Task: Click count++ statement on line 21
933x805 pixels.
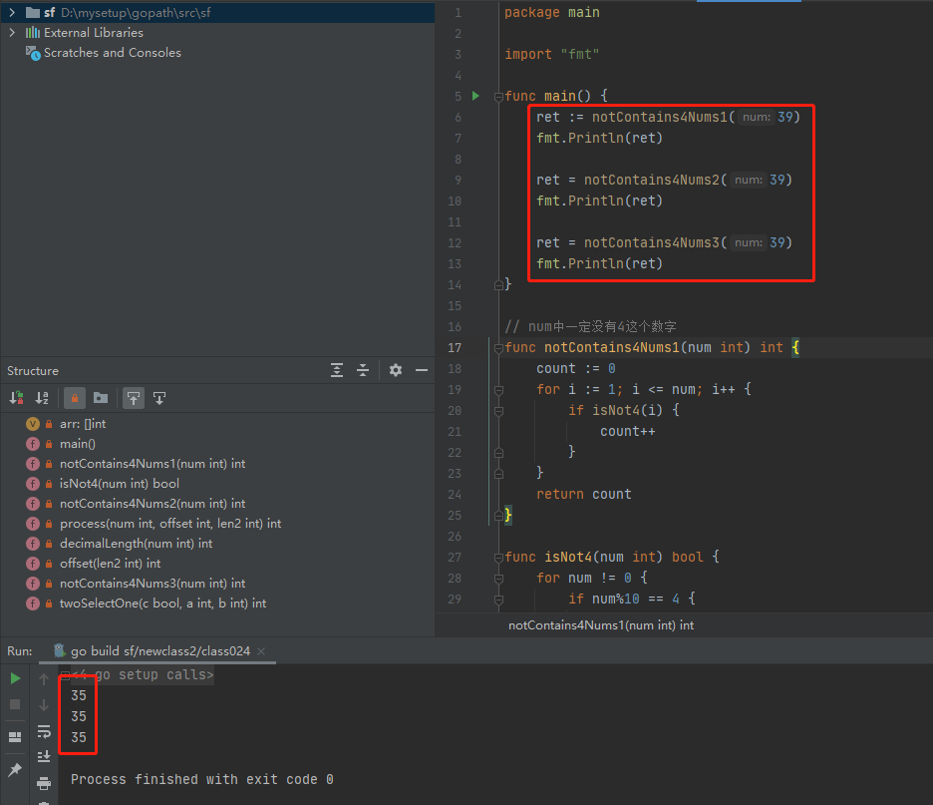Action: point(628,431)
